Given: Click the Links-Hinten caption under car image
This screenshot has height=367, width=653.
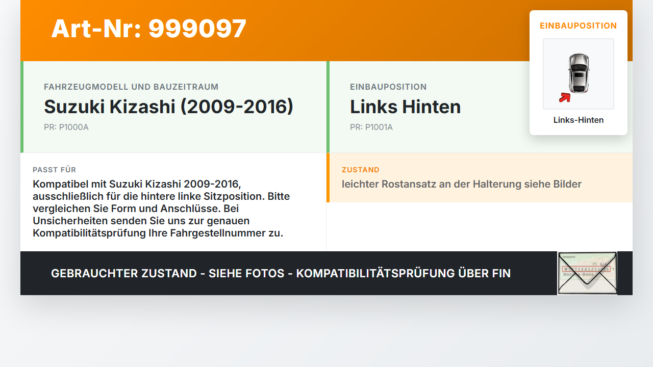Looking at the screenshot, I should [x=579, y=120].
